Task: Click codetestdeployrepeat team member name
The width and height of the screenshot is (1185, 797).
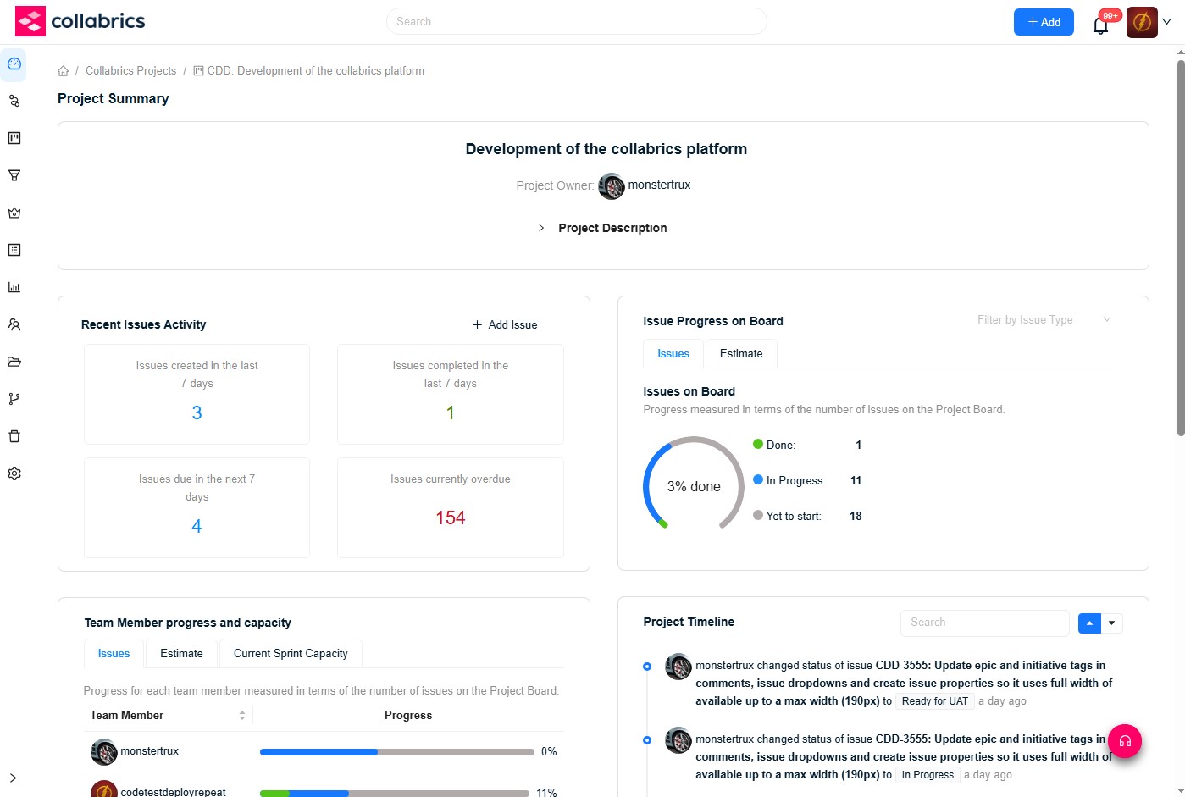Action: tap(173, 792)
